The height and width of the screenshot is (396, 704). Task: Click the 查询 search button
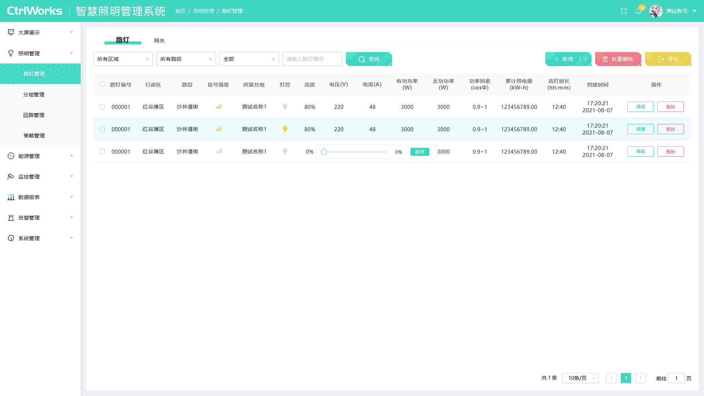click(369, 59)
